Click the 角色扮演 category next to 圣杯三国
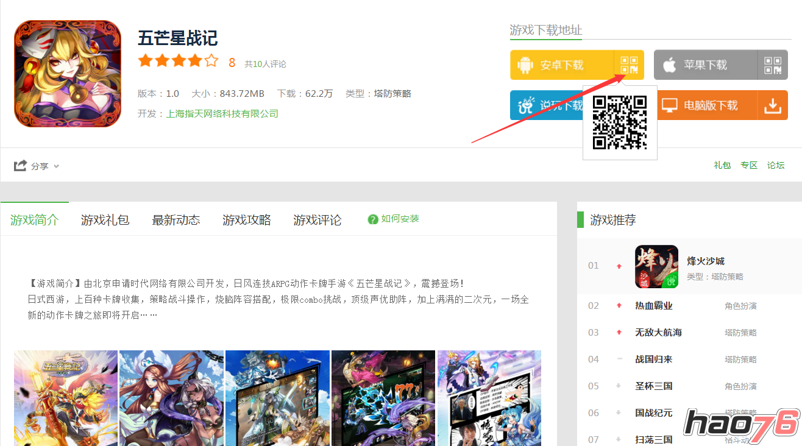The width and height of the screenshot is (802, 446). pyautogui.click(x=740, y=386)
